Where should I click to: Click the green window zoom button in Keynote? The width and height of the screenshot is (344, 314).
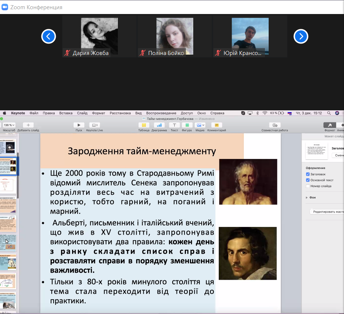[1, 119]
